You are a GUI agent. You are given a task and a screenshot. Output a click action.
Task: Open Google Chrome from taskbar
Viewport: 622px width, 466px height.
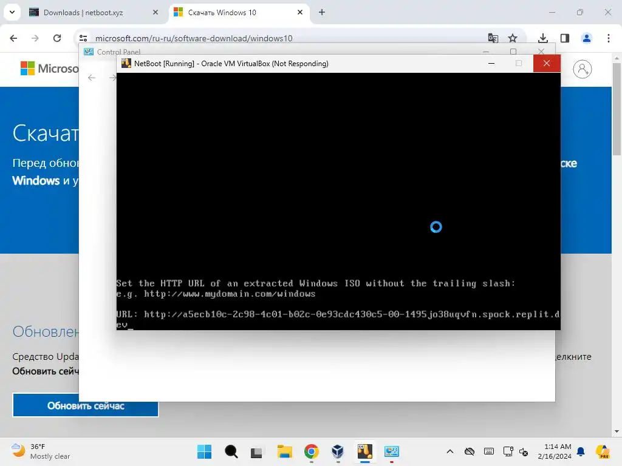[312, 451]
